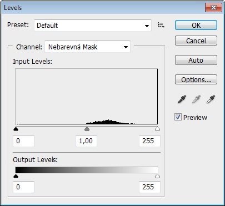The width and height of the screenshot is (225, 206).
Task: Open the Options... dialog
Action: click(x=196, y=79)
